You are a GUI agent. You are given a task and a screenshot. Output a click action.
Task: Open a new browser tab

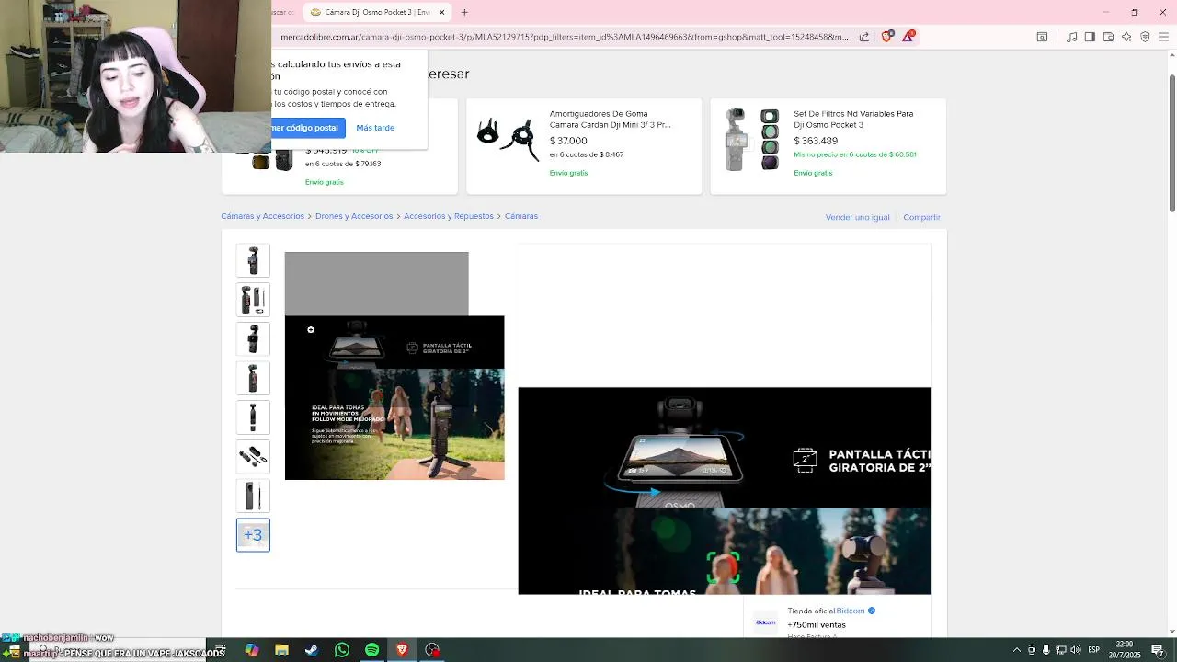click(464, 12)
